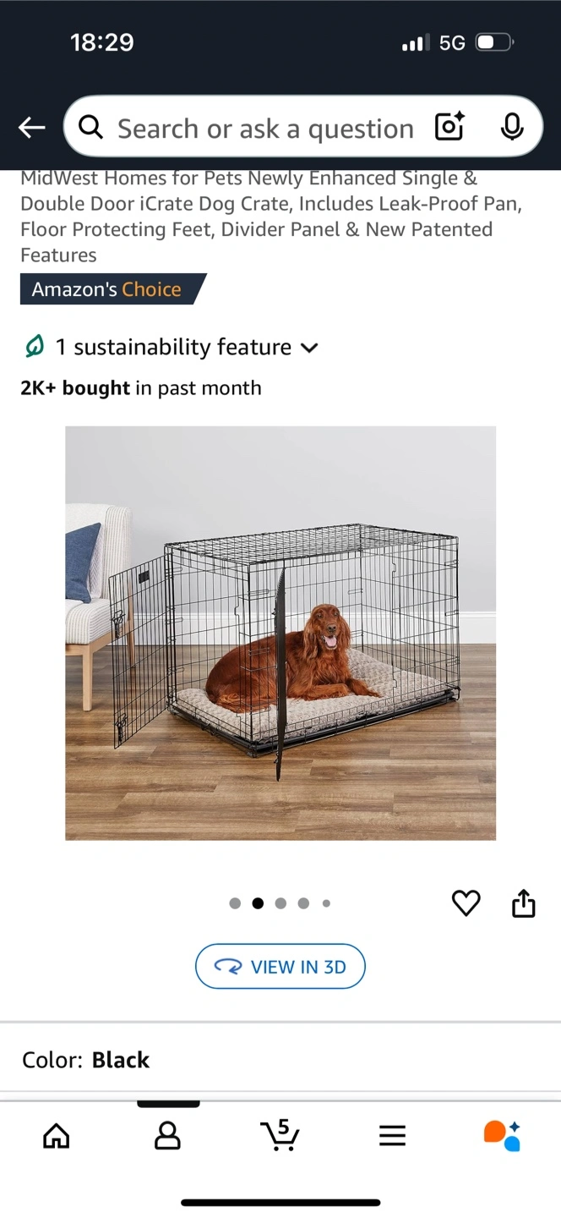Open the shopping cart with 5 items
Viewport: 561px width, 1218px height.
pyautogui.click(x=280, y=1135)
